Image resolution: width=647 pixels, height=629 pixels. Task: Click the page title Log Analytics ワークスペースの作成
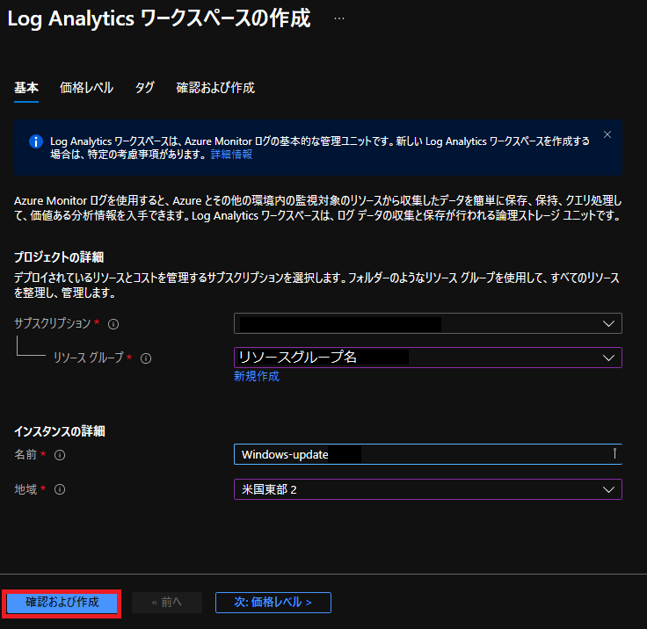(x=159, y=18)
